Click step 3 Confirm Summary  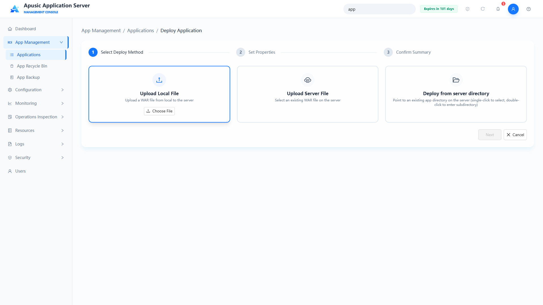(x=407, y=52)
